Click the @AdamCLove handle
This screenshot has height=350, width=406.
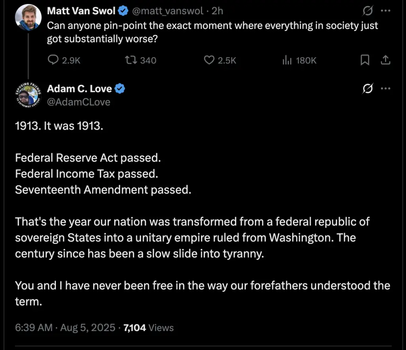(x=79, y=102)
